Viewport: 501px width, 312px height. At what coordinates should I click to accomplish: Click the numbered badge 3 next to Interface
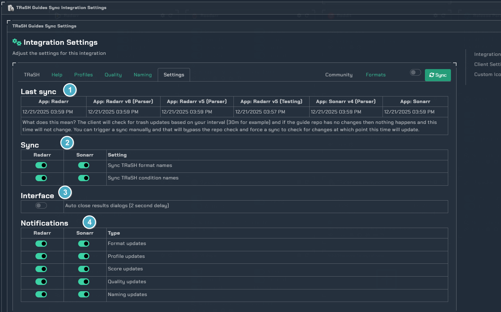(65, 192)
